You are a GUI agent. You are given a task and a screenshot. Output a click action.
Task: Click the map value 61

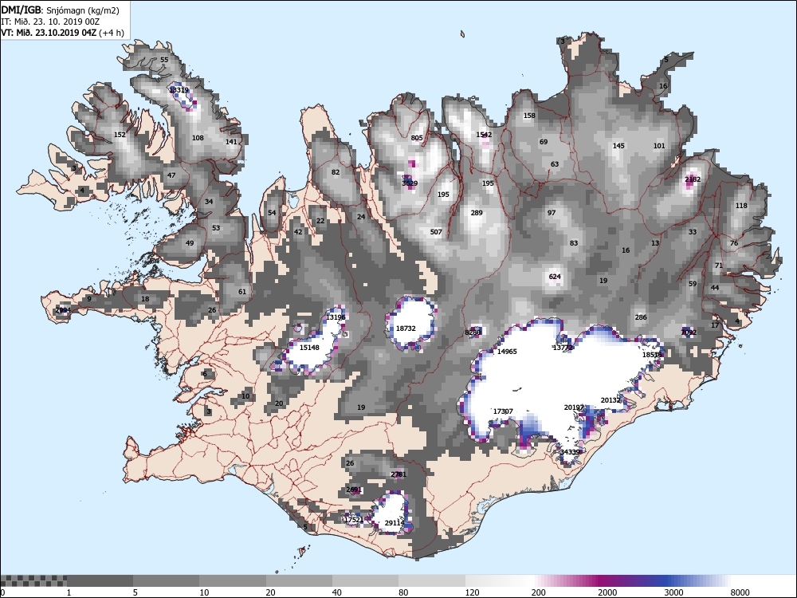tap(242, 292)
